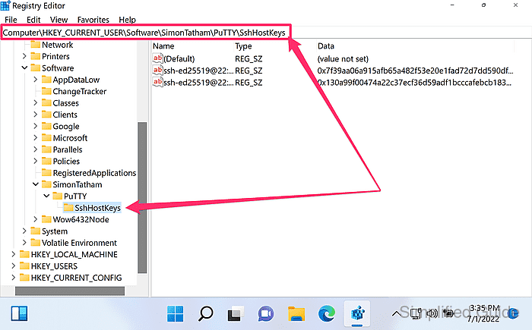Select the Clients folder icon

pyautogui.click(x=46, y=115)
